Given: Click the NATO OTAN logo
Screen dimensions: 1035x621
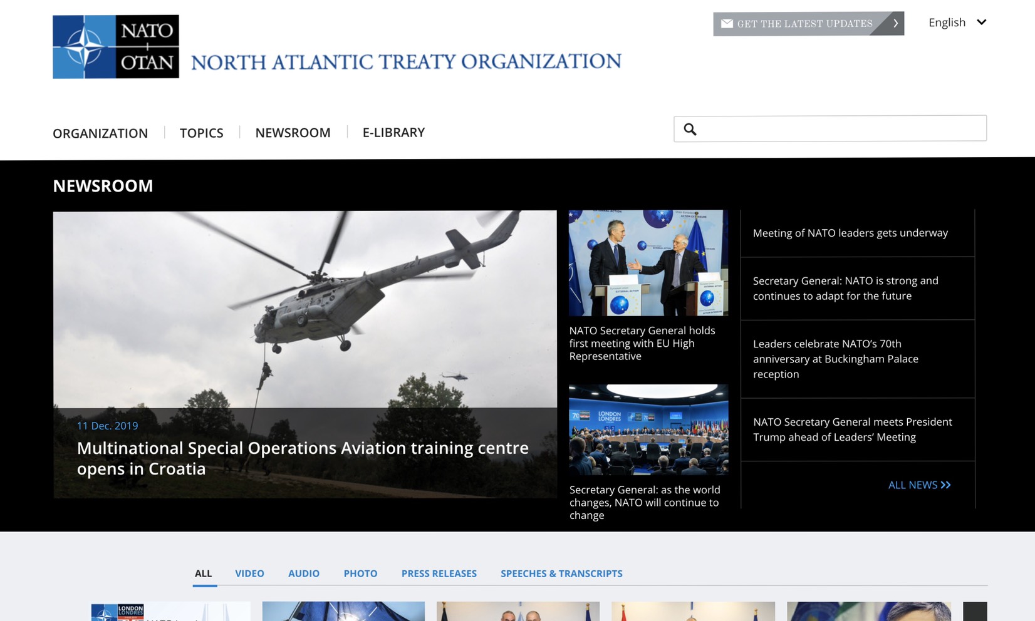Looking at the screenshot, I should (x=116, y=46).
